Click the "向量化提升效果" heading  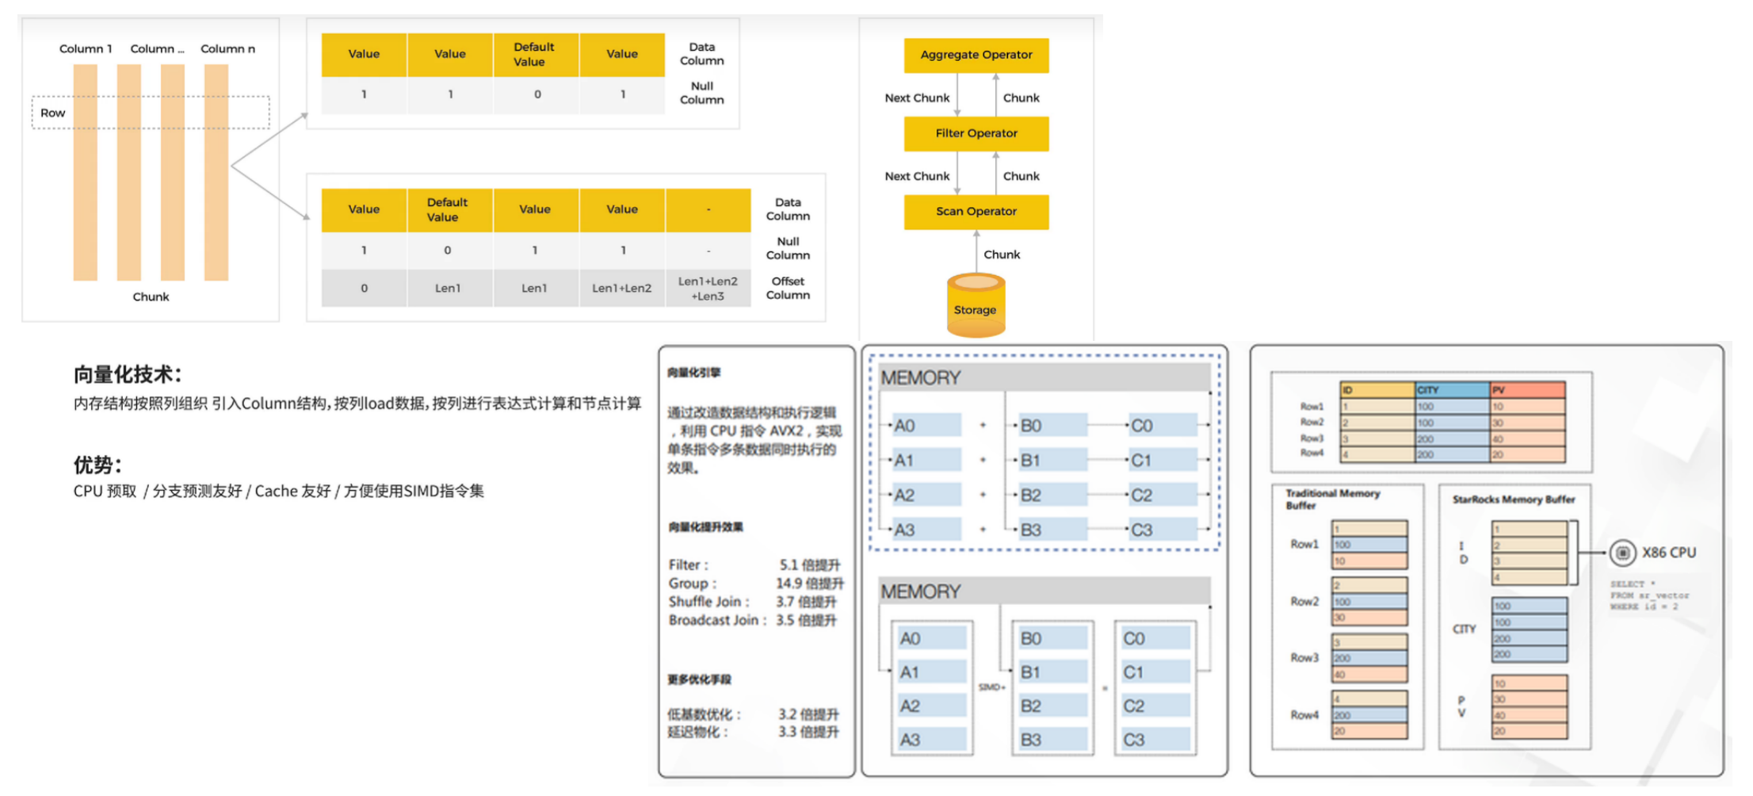tap(705, 527)
